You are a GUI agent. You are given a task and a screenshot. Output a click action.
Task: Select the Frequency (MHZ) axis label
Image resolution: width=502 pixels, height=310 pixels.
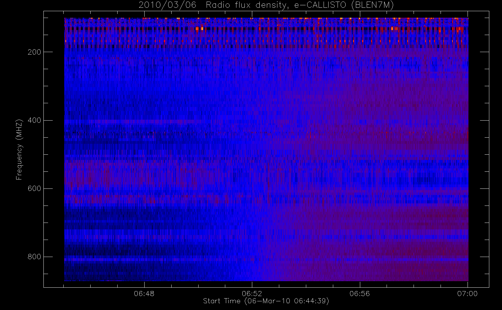coord(19,149)
